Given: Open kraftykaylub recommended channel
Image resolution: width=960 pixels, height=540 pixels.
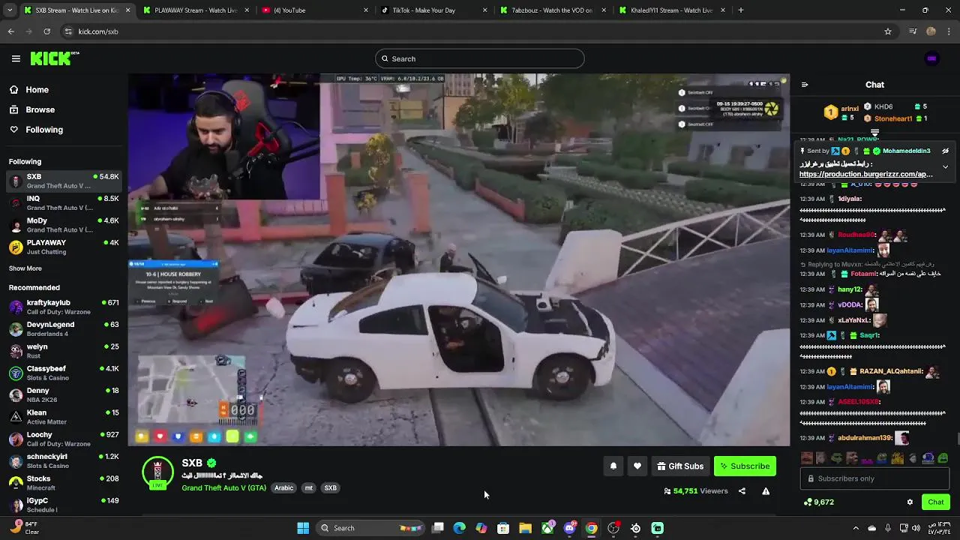Looking at the screenshot, I should pos(64,307).
